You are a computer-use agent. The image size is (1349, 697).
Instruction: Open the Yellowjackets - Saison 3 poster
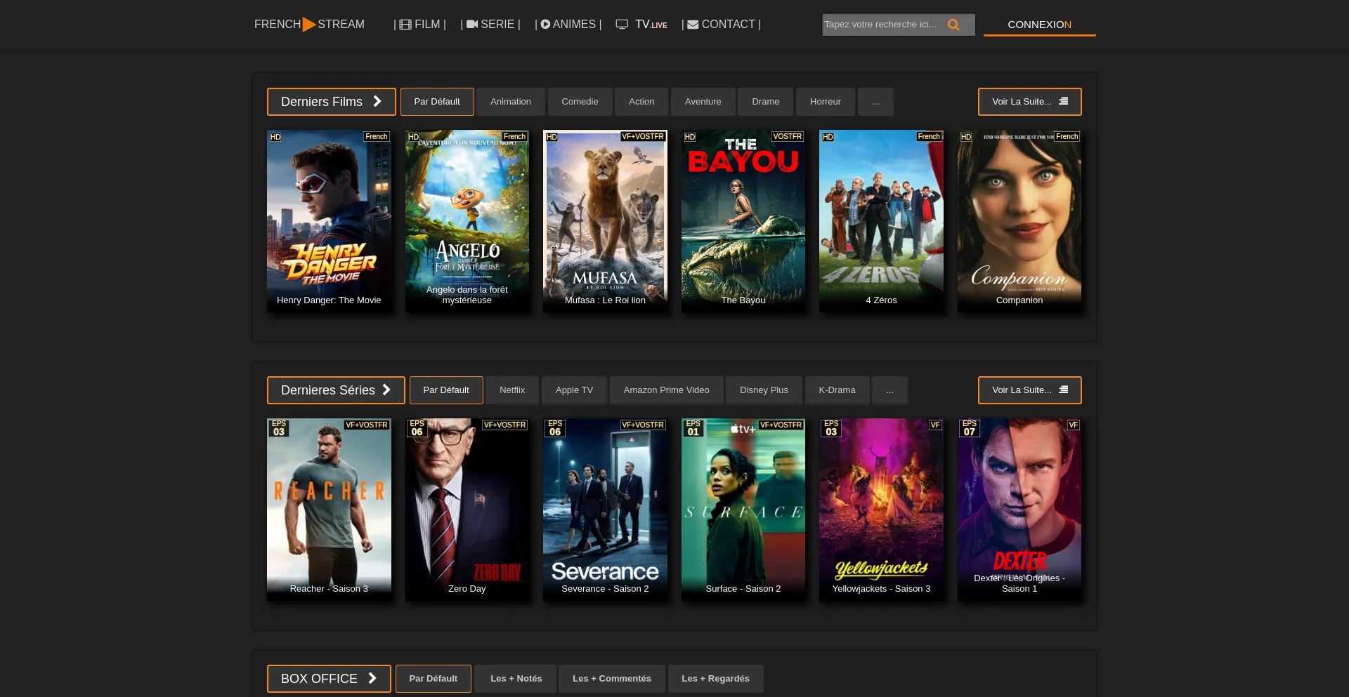click(881, 510)
